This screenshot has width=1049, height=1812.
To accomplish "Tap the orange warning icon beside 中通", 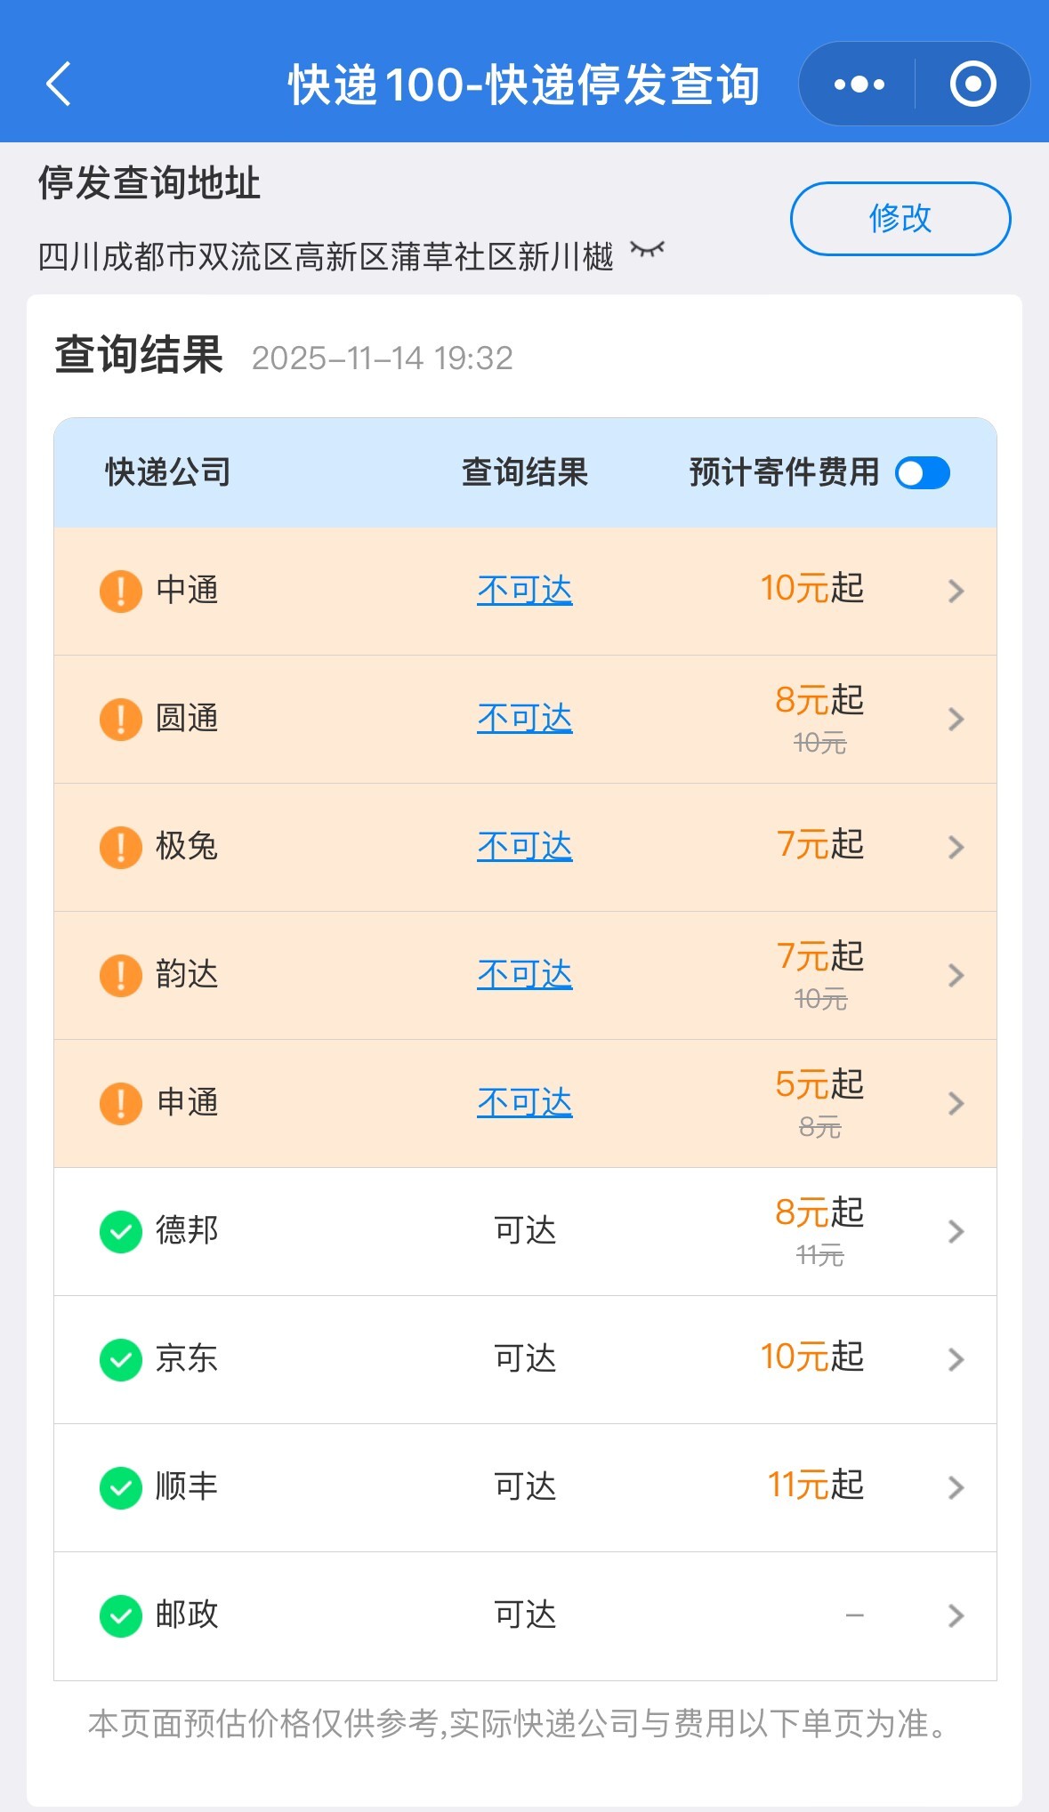I will (x=120, y=591).
